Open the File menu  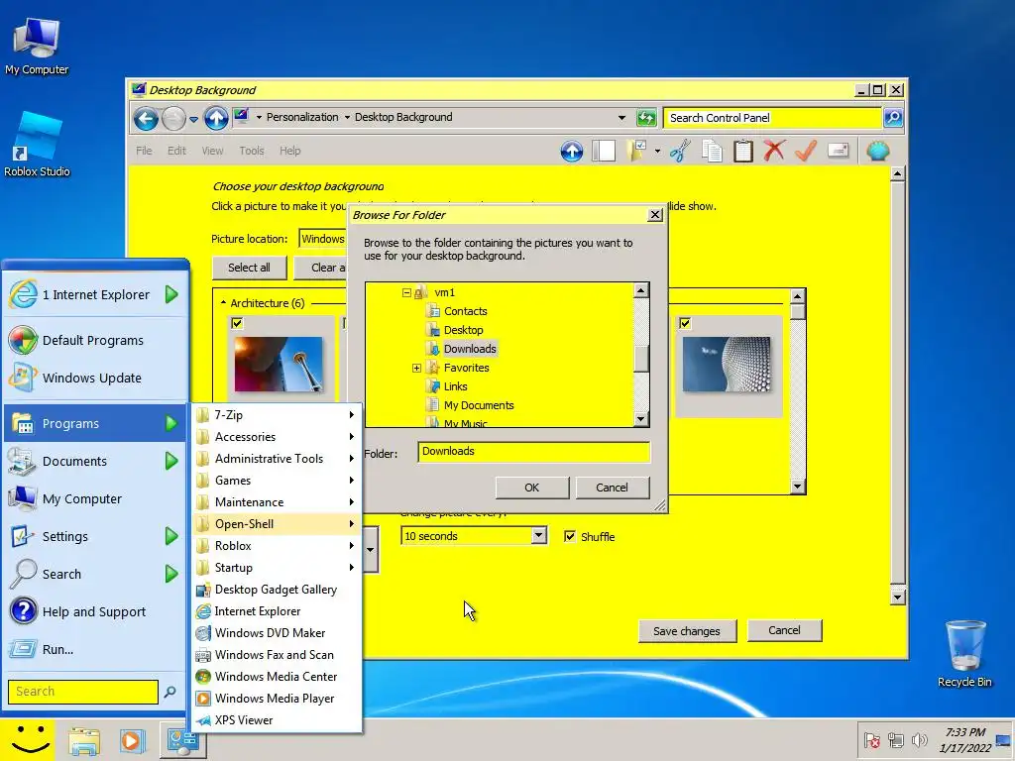pos(144,151)
